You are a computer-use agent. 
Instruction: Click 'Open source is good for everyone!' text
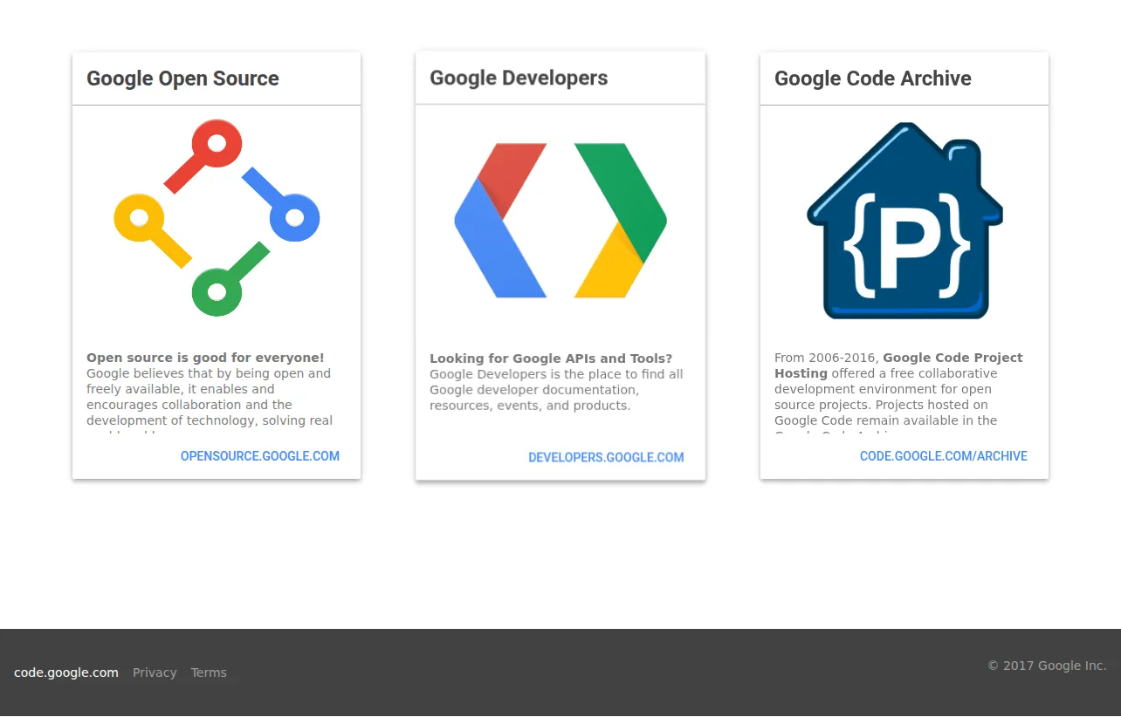205,358
